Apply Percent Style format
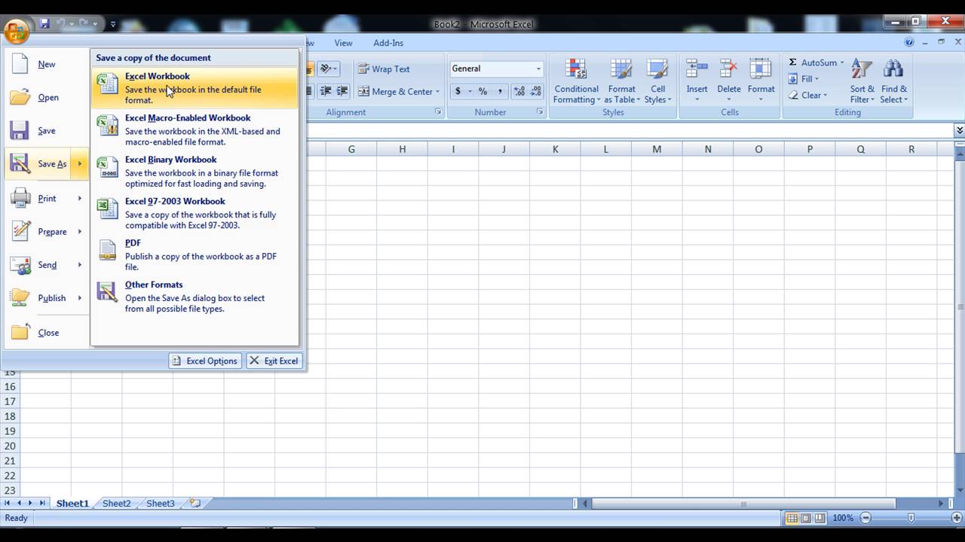This screenshot has height=542, width=965. pyautogui.click(x=482, y=91)
